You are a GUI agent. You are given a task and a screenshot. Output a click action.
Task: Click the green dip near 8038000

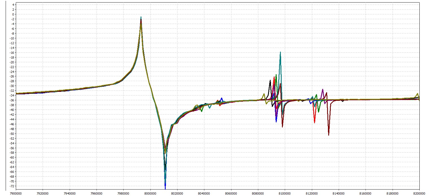coord(202,111)
